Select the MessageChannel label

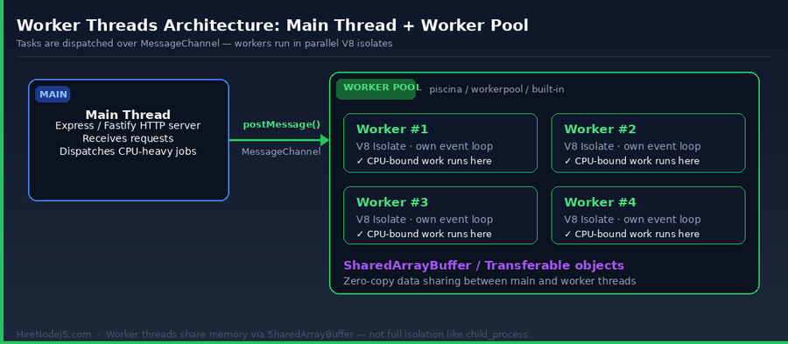pos(281,151)
